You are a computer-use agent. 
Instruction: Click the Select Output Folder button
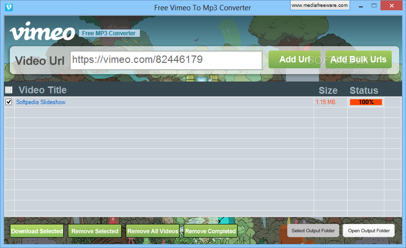(313, 231)
